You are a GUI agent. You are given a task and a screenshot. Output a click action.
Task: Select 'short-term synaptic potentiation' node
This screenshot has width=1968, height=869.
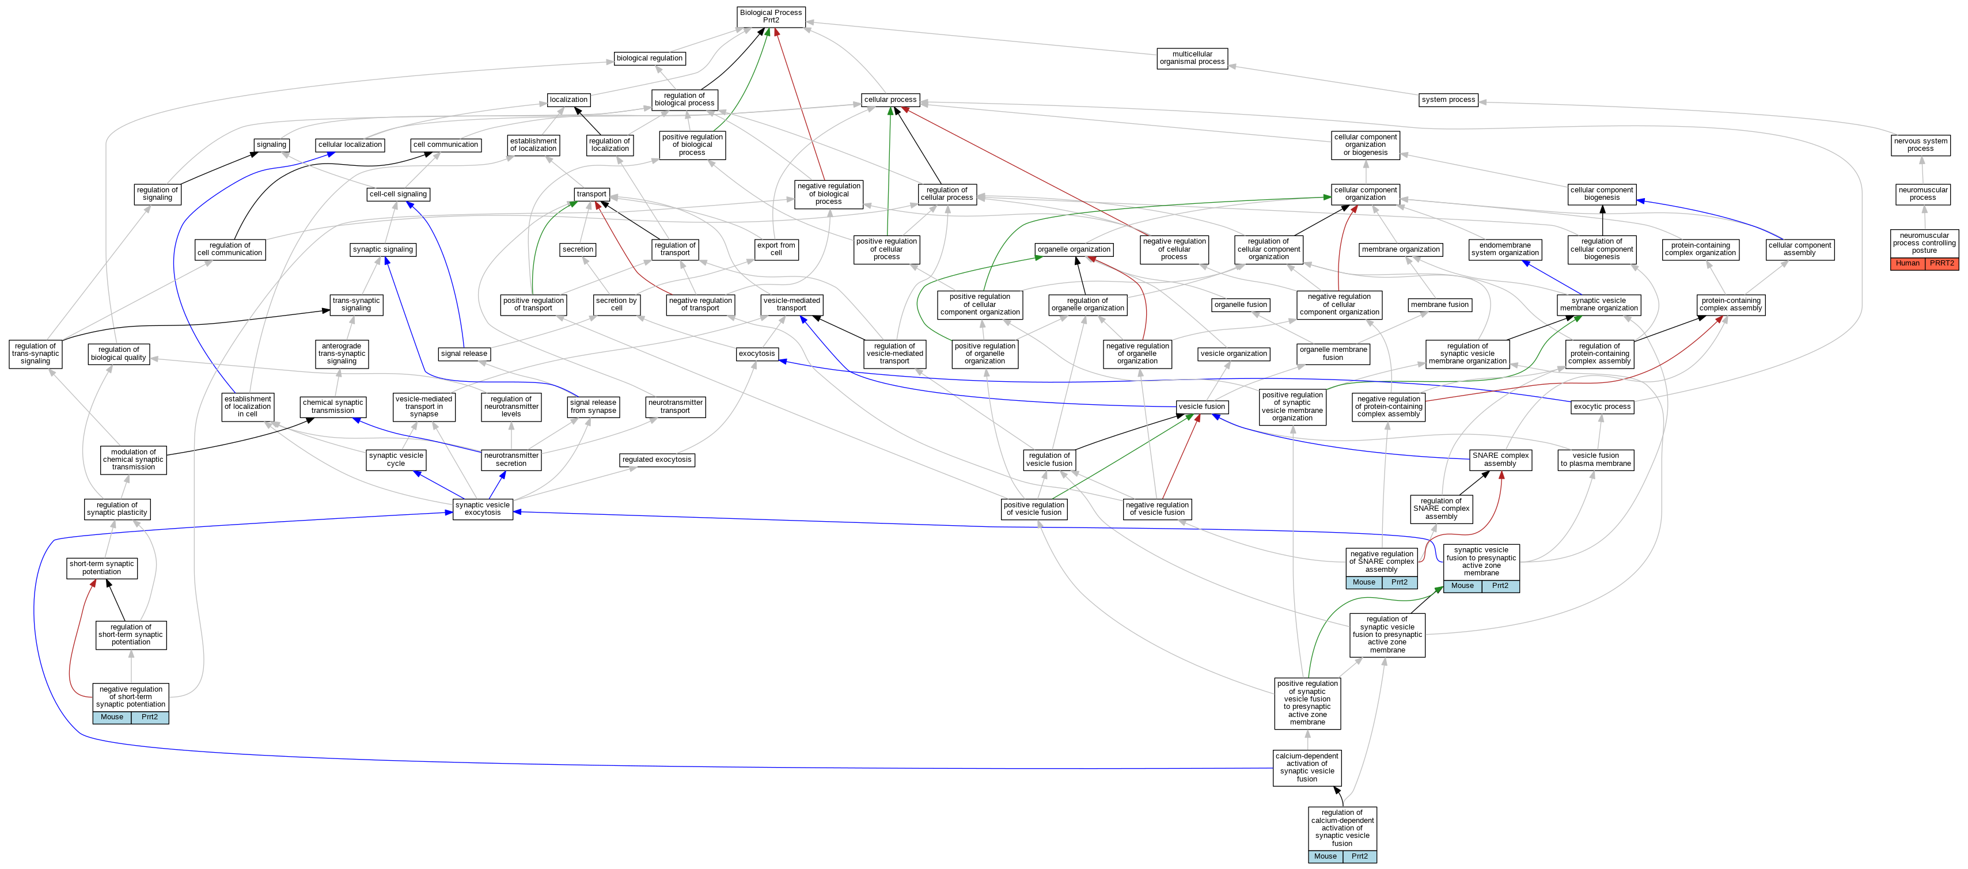tap(101, 568)
